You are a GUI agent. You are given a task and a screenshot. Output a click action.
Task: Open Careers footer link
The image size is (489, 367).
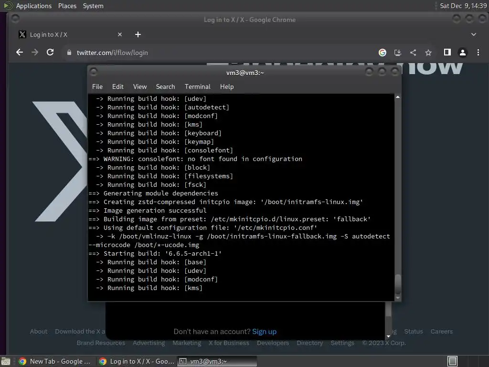tap(442, 332)
